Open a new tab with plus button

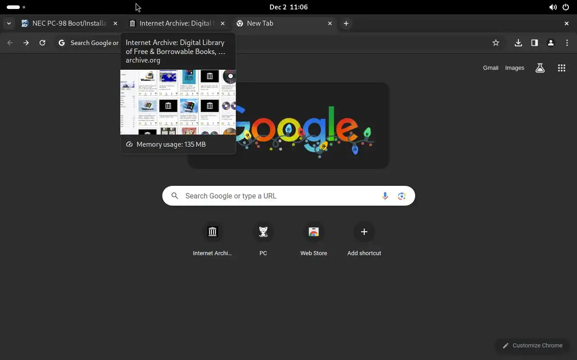point(346,23)
